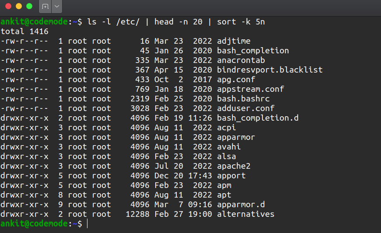Select the directory name apparmor.d
This screenshot has height=233, width=381.
[x=241, y=205]
